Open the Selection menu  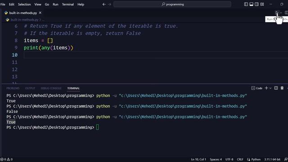(x=24, y=4)
